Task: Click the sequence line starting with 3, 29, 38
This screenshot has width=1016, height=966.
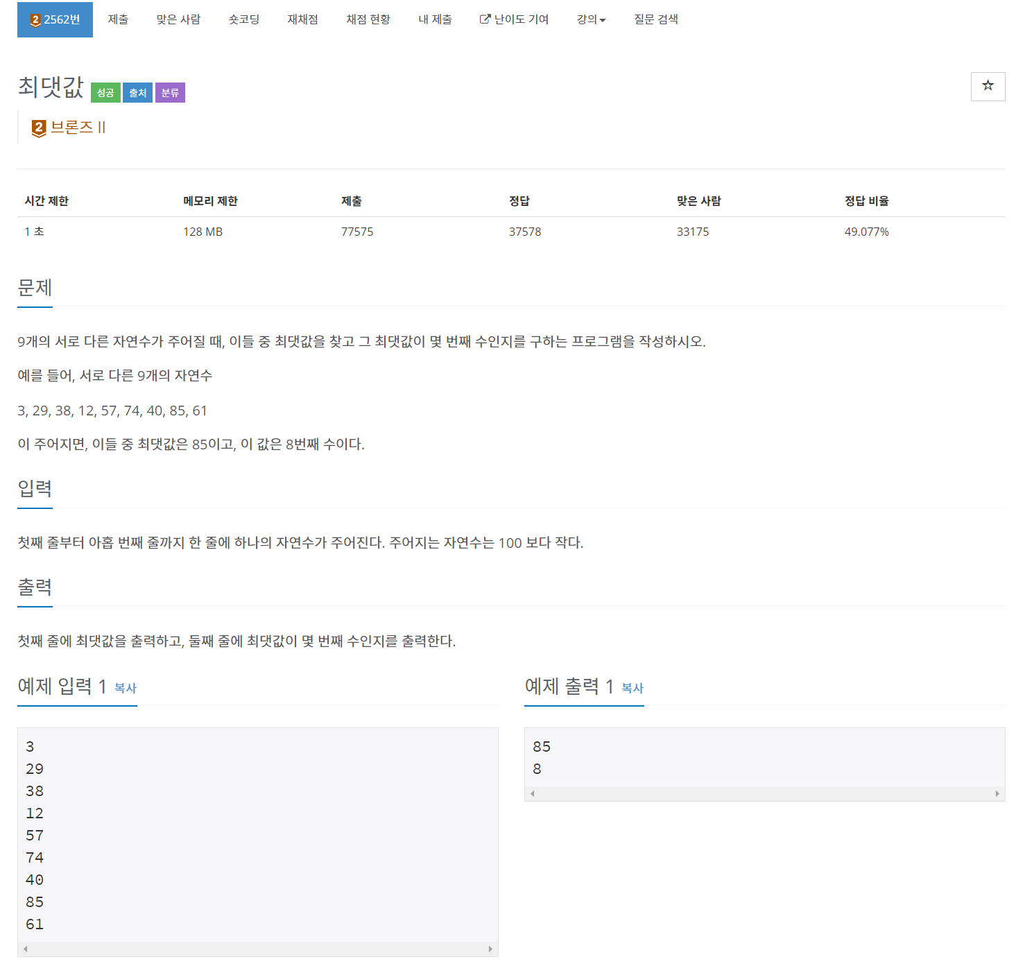Action: click(112, 411)
